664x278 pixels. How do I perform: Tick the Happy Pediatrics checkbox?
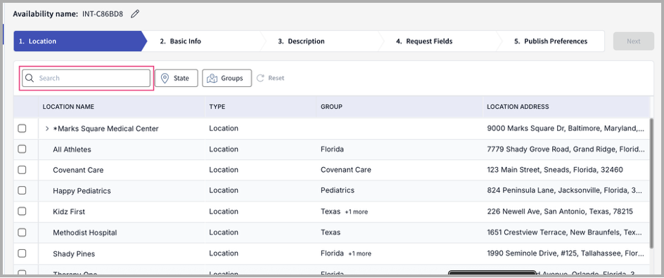(x=22, y=190)
